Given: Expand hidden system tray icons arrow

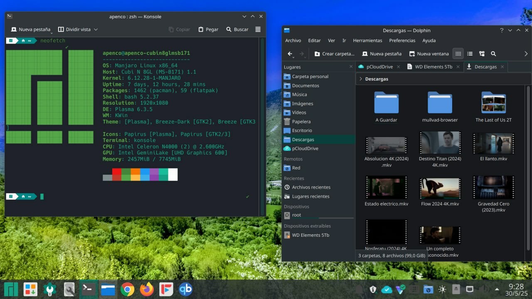Looking at the screenshot, I should 497,289.
